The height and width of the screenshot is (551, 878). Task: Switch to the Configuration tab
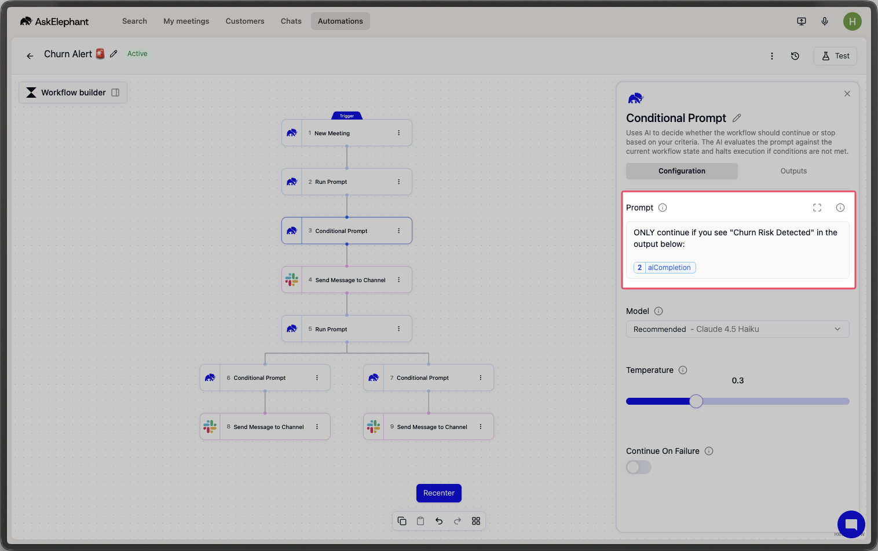682,171
